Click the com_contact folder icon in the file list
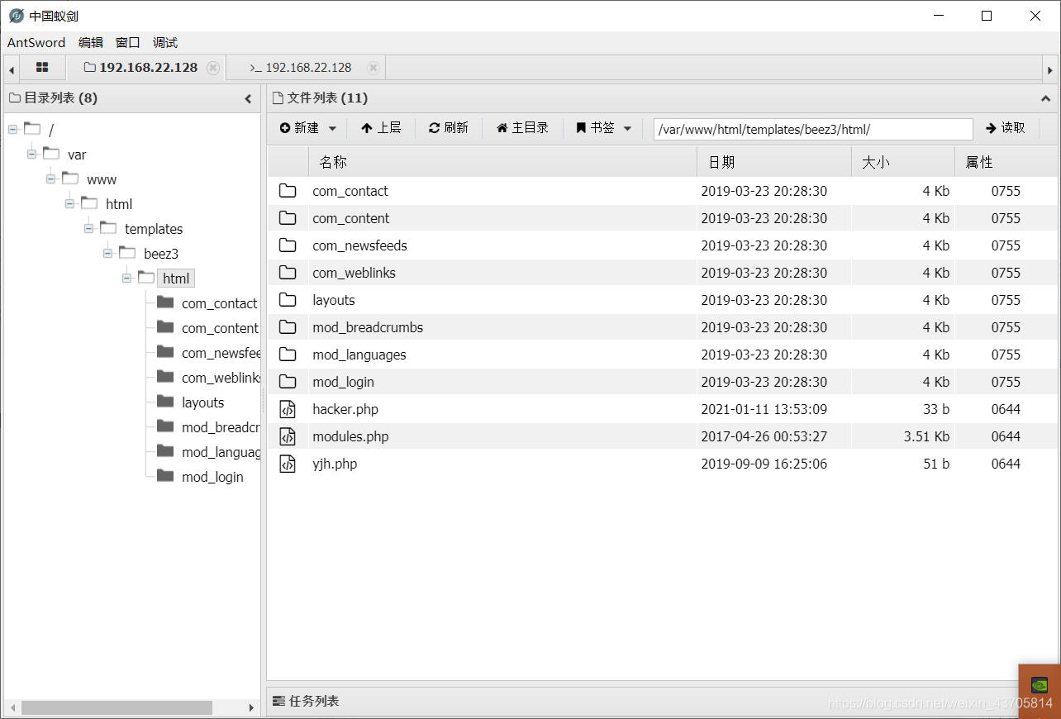The image size is (1061, 719). (288, 191)
